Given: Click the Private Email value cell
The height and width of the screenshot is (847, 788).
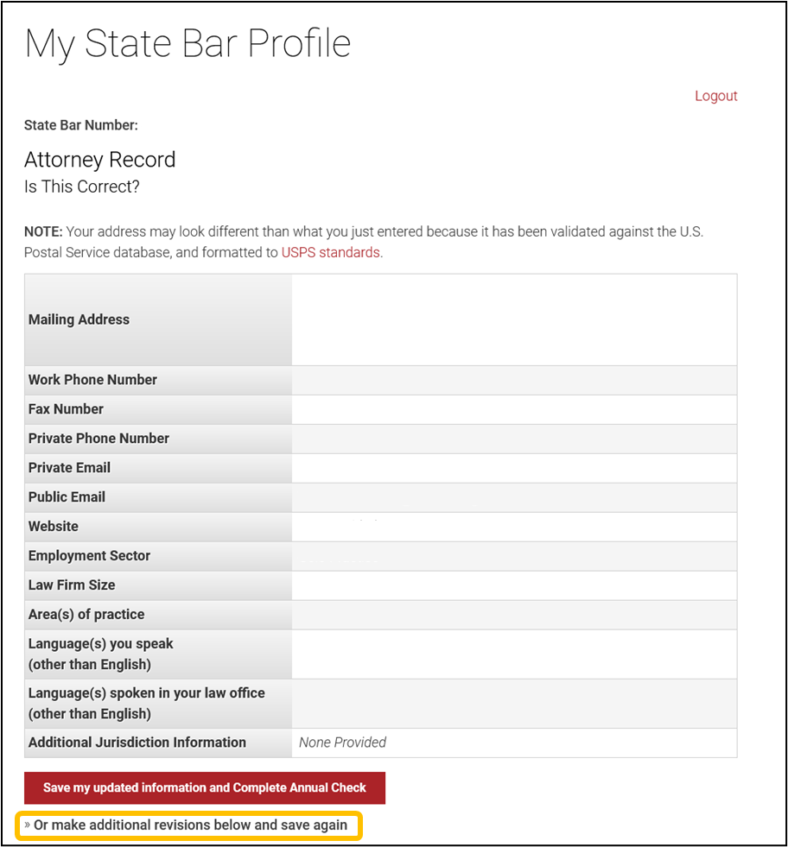Looking at the screenshot, I should [x=513, y=468].
